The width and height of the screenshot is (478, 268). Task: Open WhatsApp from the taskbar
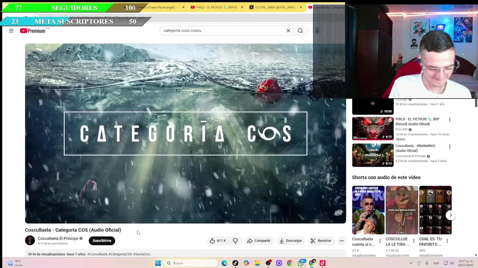click(x=301, y=263)
